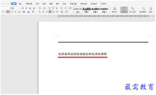Viewport: 156px width, 95px height.
Task: Expand the bulleted list dropdown arrow
Action: 42,8
